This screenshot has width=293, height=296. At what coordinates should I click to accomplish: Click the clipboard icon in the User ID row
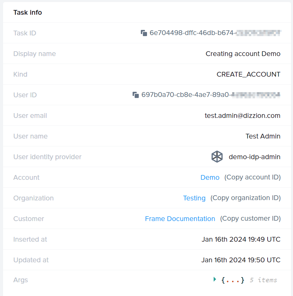point(136,95)
